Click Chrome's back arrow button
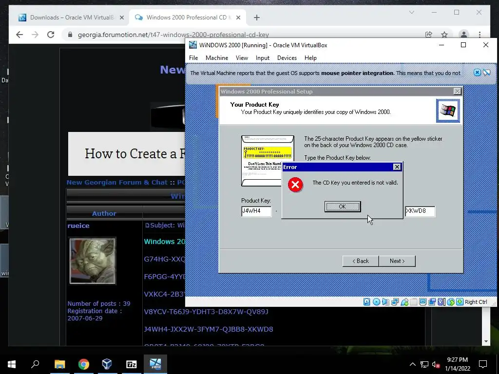 tap(19, 35)
